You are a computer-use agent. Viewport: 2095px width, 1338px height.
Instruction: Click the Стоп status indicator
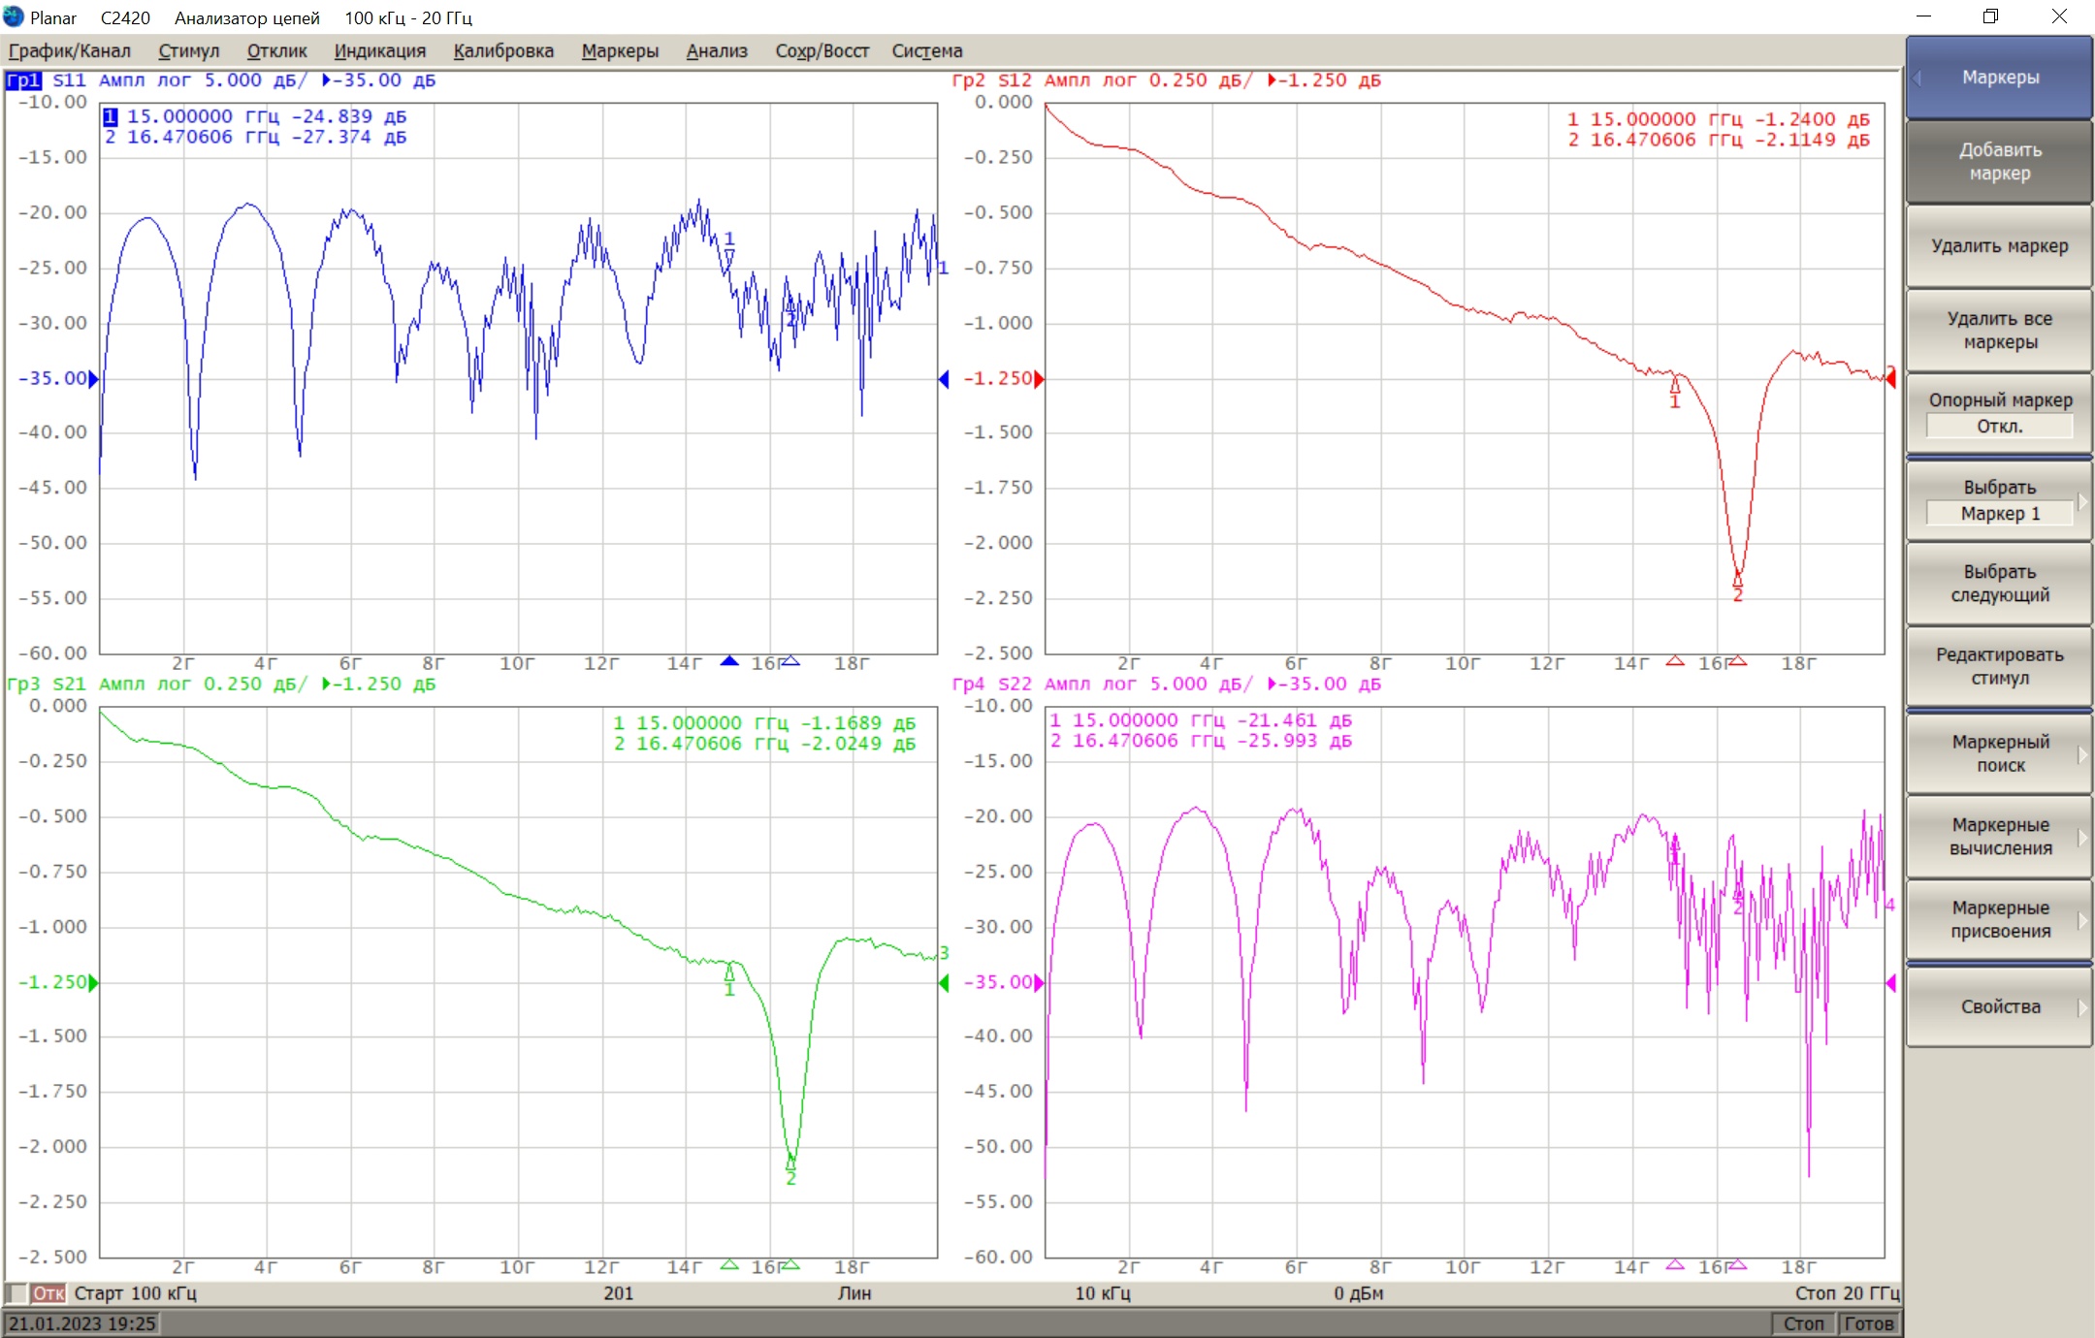pos(1804,1324)
